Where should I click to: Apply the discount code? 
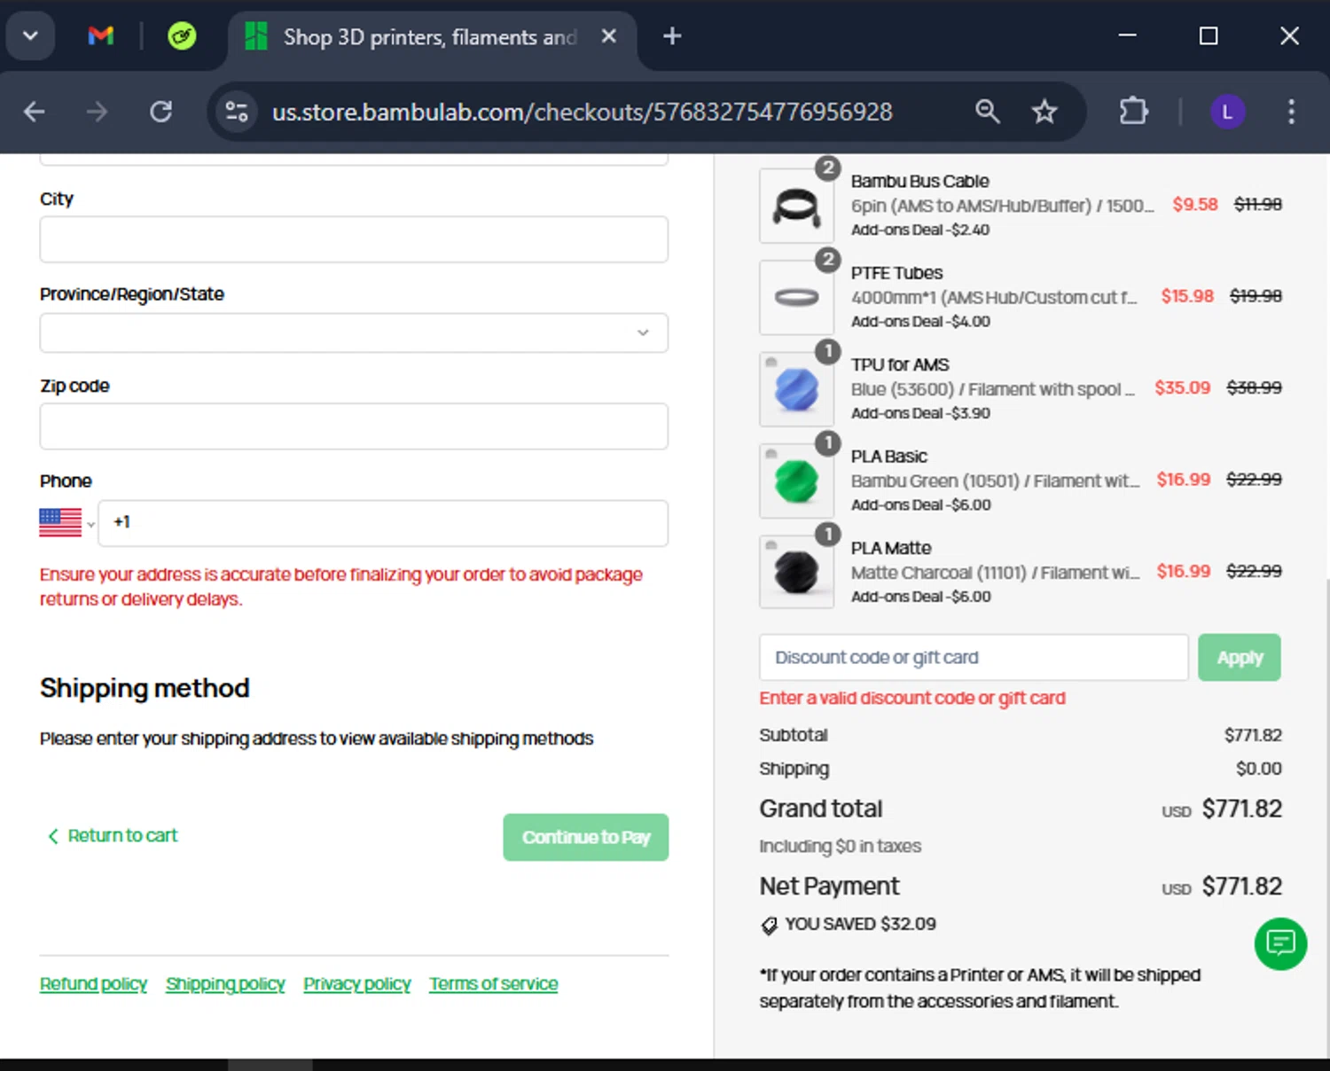pyautogui.click(x=1239, y=658)
